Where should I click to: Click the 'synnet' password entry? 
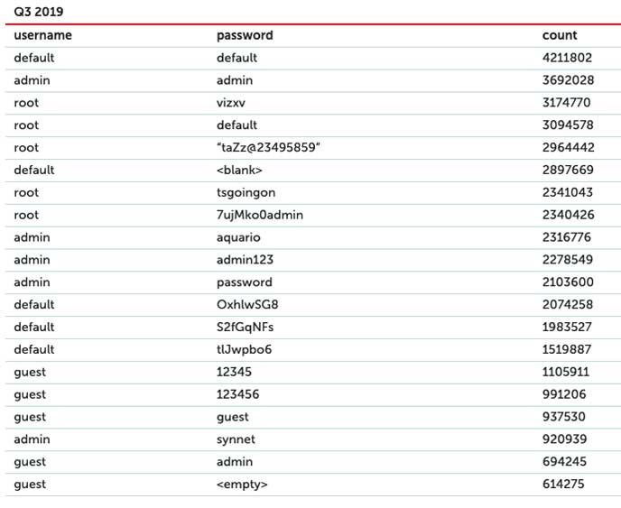(236, 440)
